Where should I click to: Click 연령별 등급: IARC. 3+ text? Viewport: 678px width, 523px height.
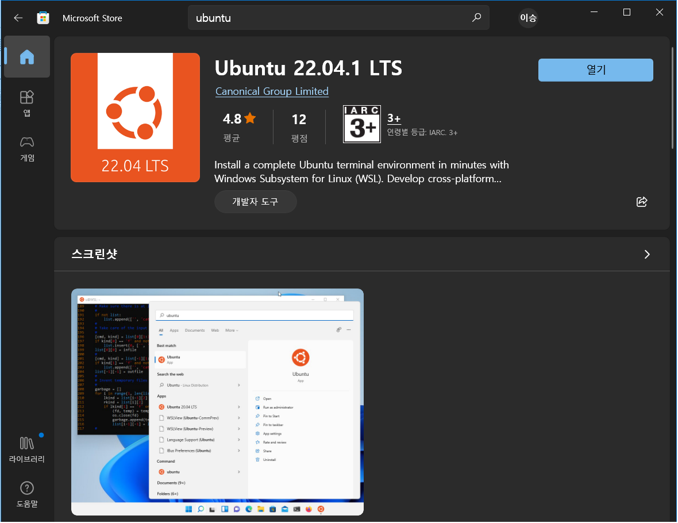(422, 132)
